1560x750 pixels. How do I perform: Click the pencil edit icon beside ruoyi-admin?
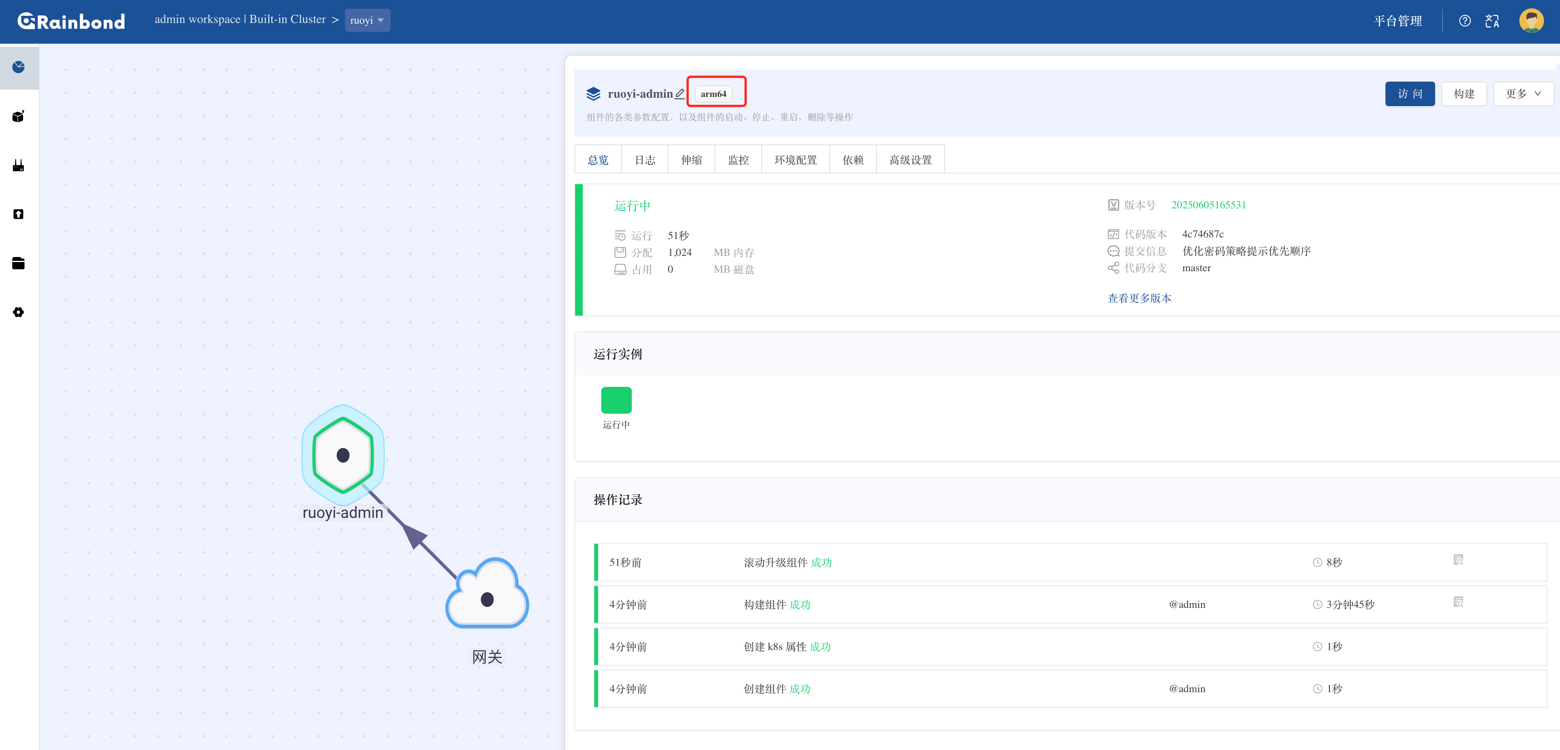[679, 94]
